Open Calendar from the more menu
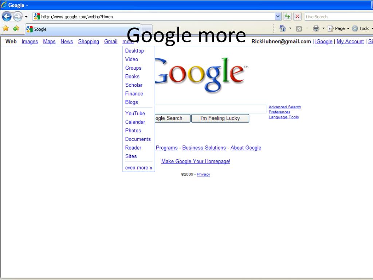 [x=135, y=122]
